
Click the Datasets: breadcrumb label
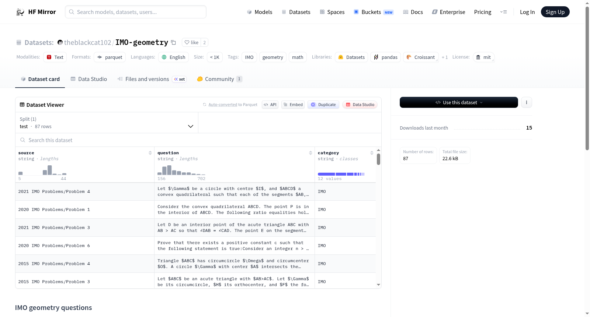(x=39, y=43)
